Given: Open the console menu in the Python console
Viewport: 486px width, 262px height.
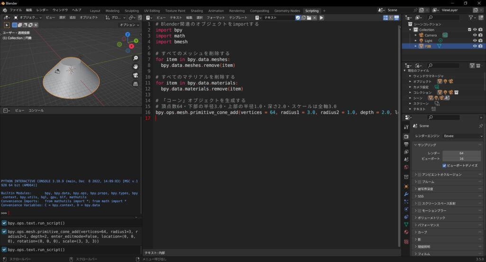Looking at the screenshot, I should [36, 110].
